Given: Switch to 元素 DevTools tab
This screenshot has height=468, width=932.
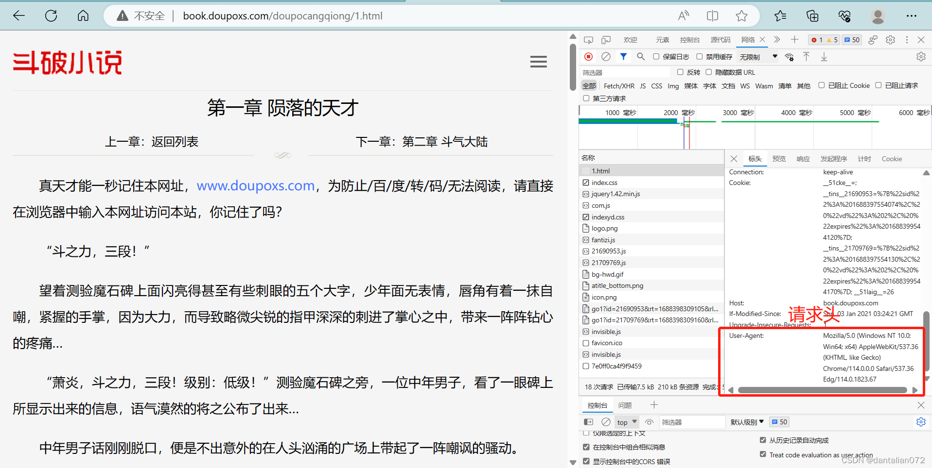Looking at the screenshot, I should pos(662,40).
